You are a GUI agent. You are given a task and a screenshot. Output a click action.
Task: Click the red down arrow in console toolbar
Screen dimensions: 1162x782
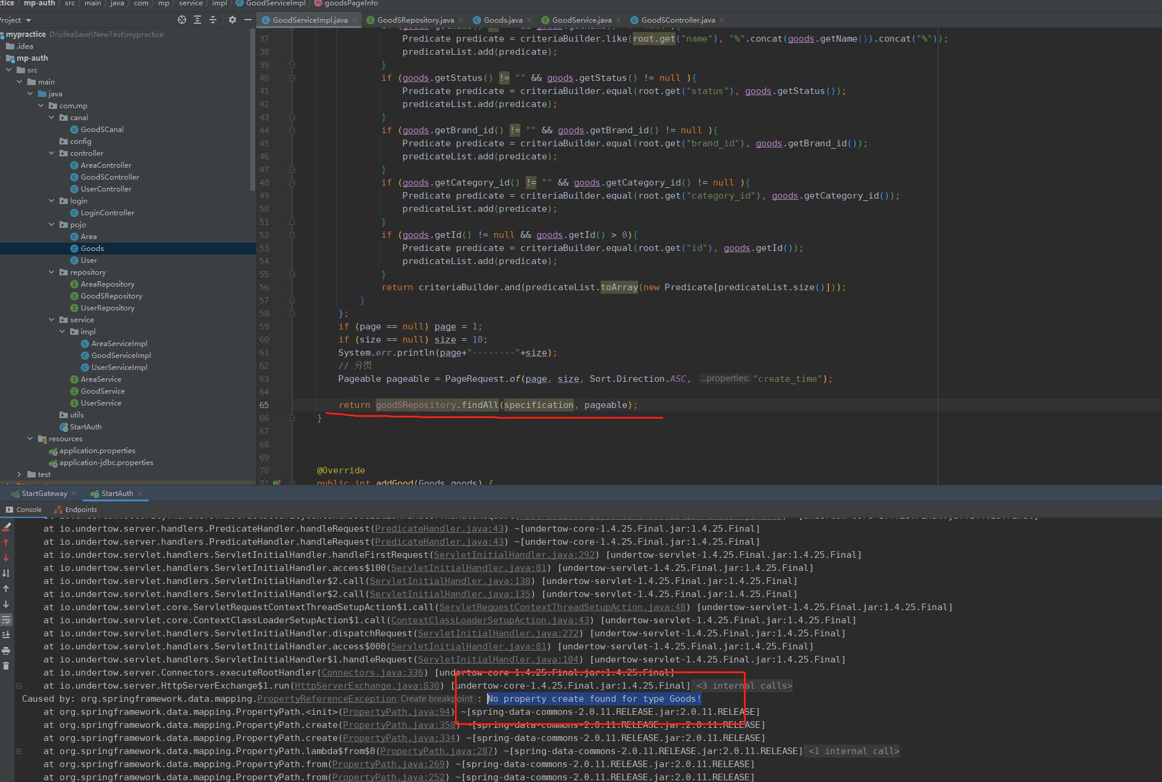point(6,558)
